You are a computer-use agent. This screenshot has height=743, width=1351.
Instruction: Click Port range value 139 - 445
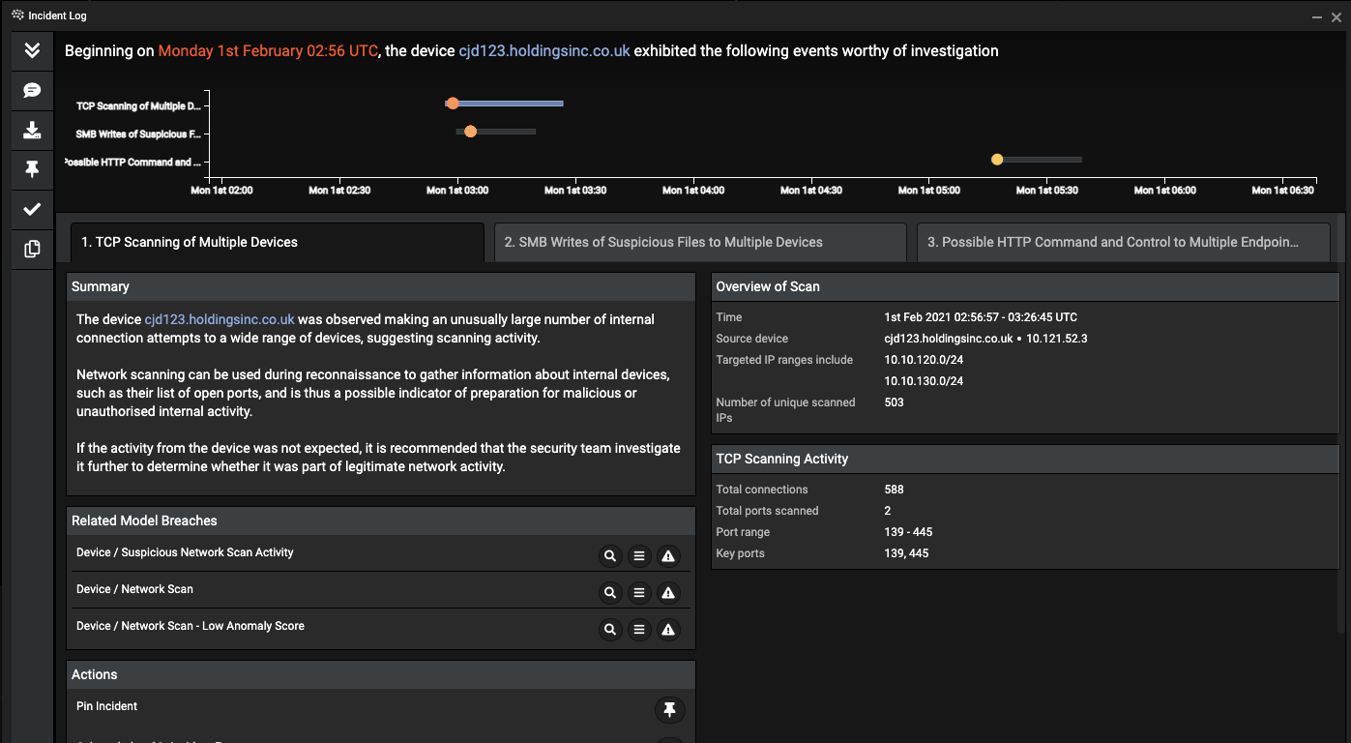908,532
